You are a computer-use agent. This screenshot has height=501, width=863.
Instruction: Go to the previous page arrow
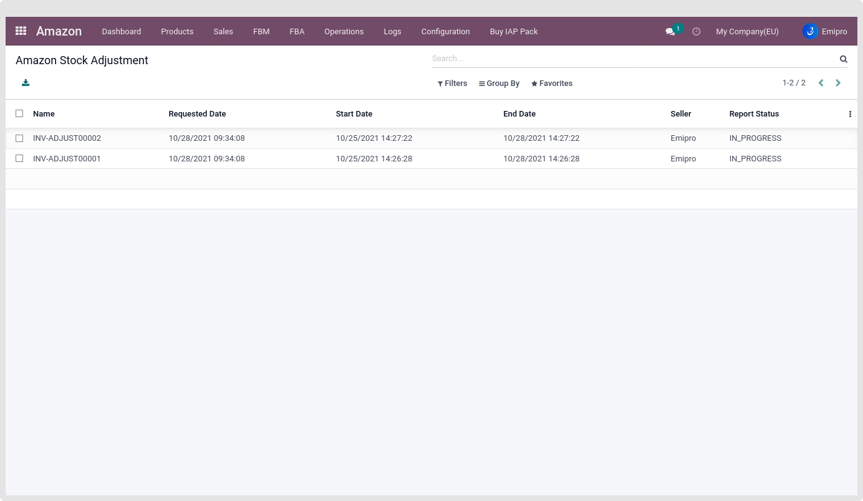[x=821, y=83]
